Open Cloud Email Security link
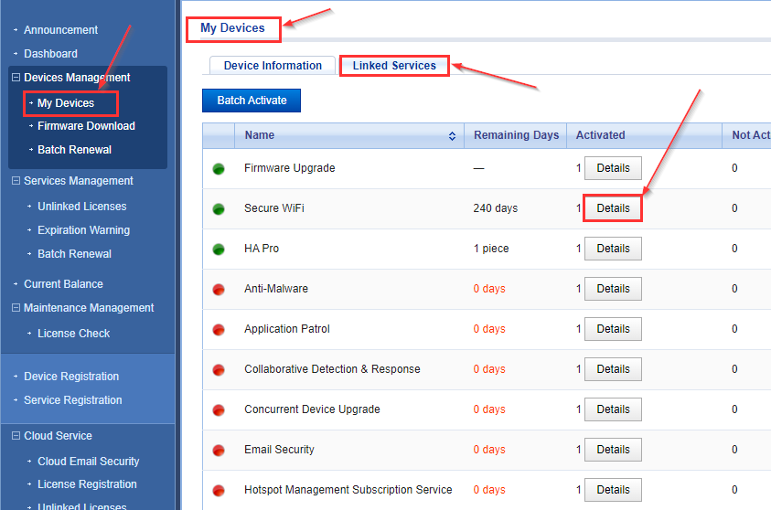 [88, 462]
